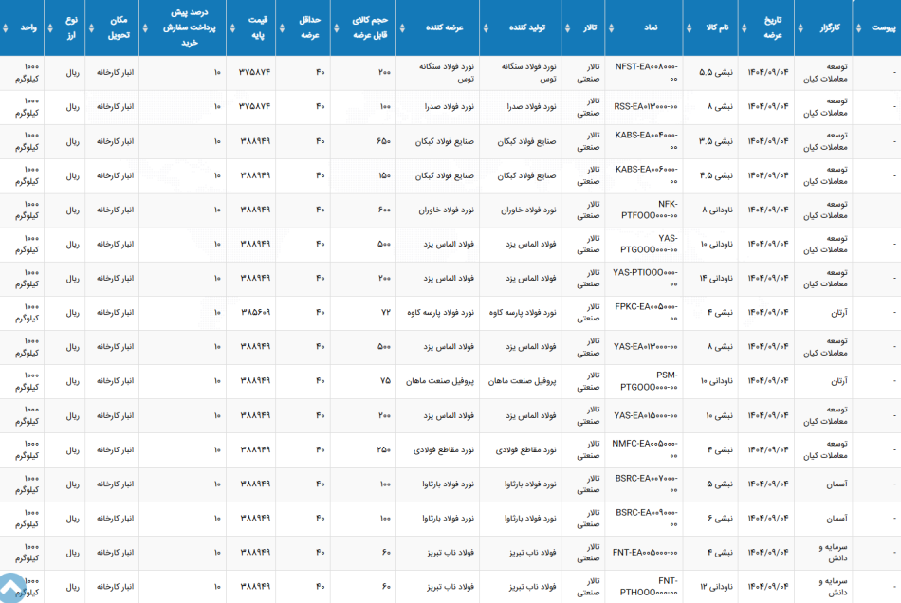Sort by قیمت پایه column arrows
901x603 pixels.
232,27
